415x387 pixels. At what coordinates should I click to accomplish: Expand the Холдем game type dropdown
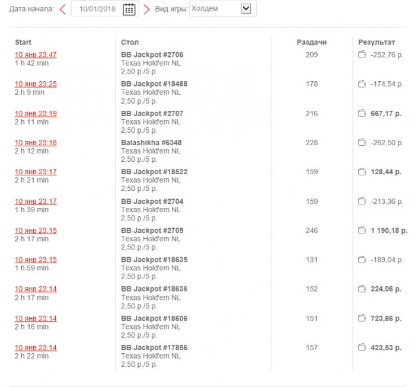click(x=247, y=9)
